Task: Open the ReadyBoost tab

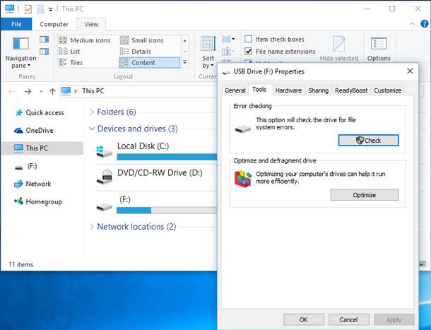Action: [351, 90]
